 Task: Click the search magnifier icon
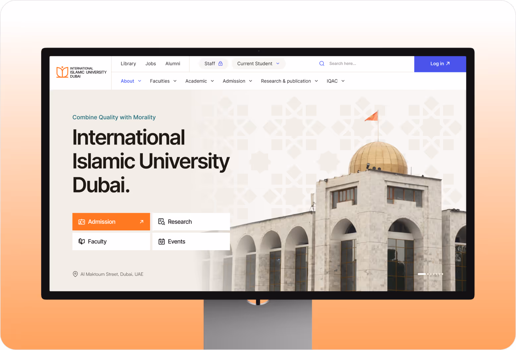coord(321,63)
